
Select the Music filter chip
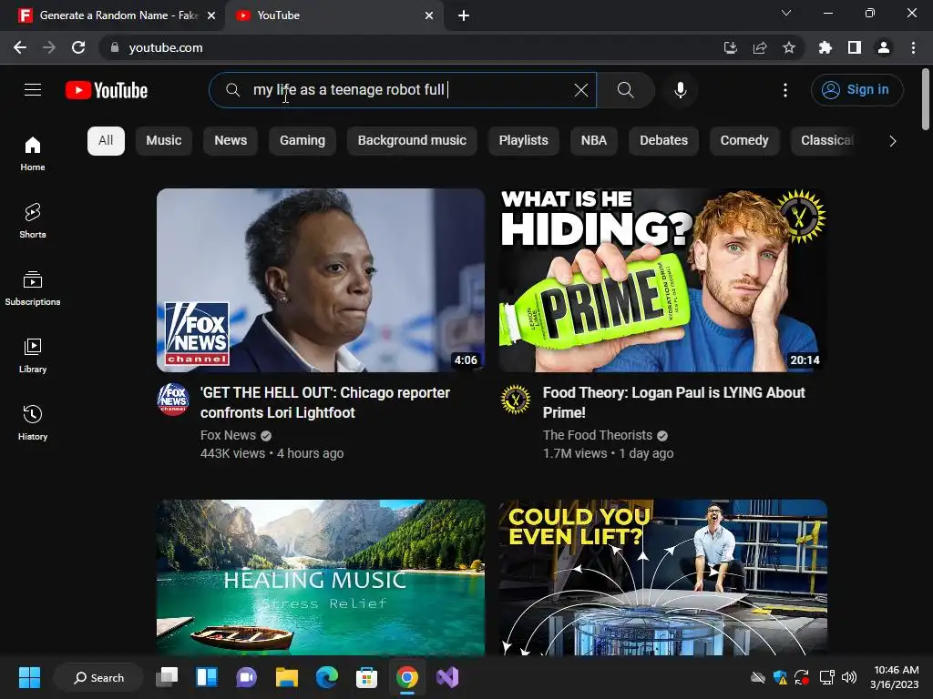pyautogui.click(x=164, y=141)
